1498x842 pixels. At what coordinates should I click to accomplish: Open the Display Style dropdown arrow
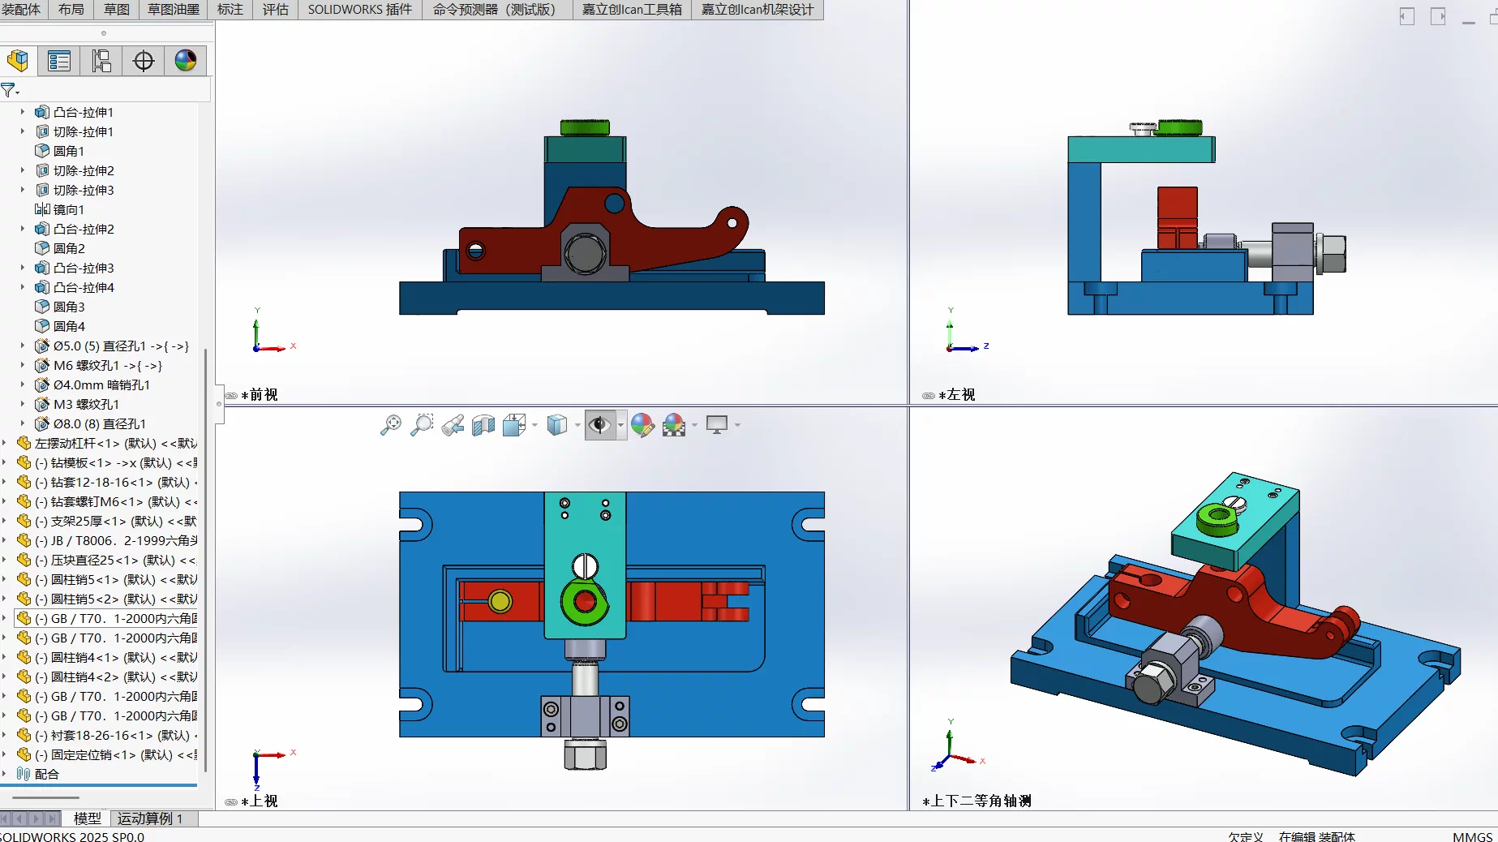point(577,425)
